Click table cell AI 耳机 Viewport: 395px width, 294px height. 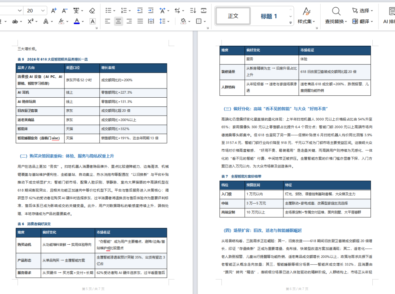click(40, 93)
